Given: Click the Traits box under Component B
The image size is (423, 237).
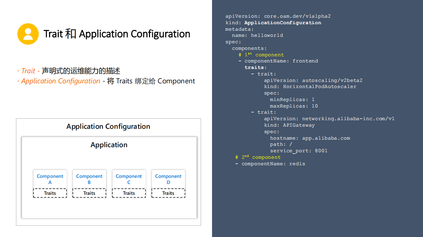Looking at the screenshot, I should [x=89, y=193].
